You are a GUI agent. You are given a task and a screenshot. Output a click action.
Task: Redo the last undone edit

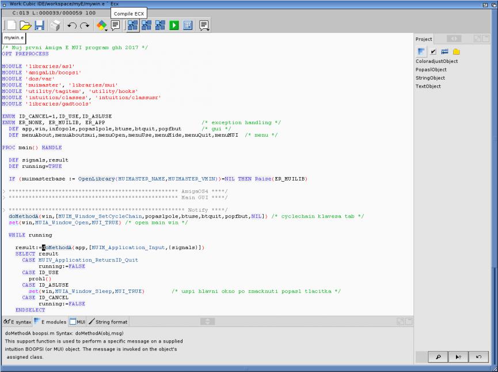coord(85,25)
